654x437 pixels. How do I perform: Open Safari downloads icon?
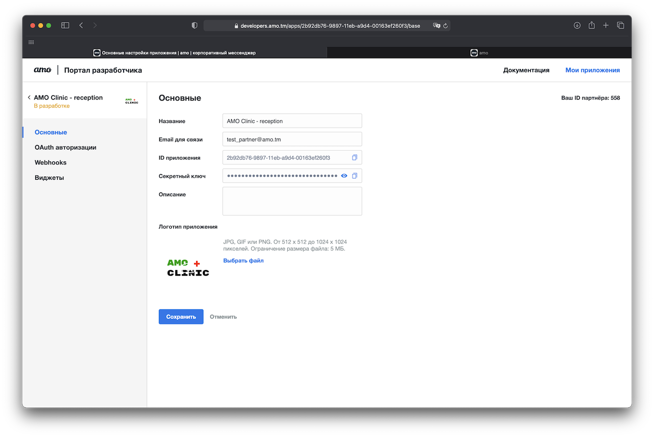[x=577, y=26]
